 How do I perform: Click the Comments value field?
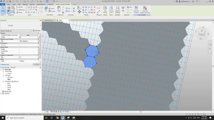(28, 51)
